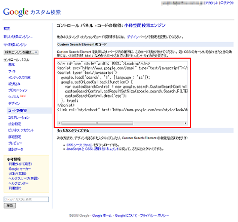This screenshot has width=238, height=222.
Task: Open 小粋空間検索エンジン title link
Action: 145,25
